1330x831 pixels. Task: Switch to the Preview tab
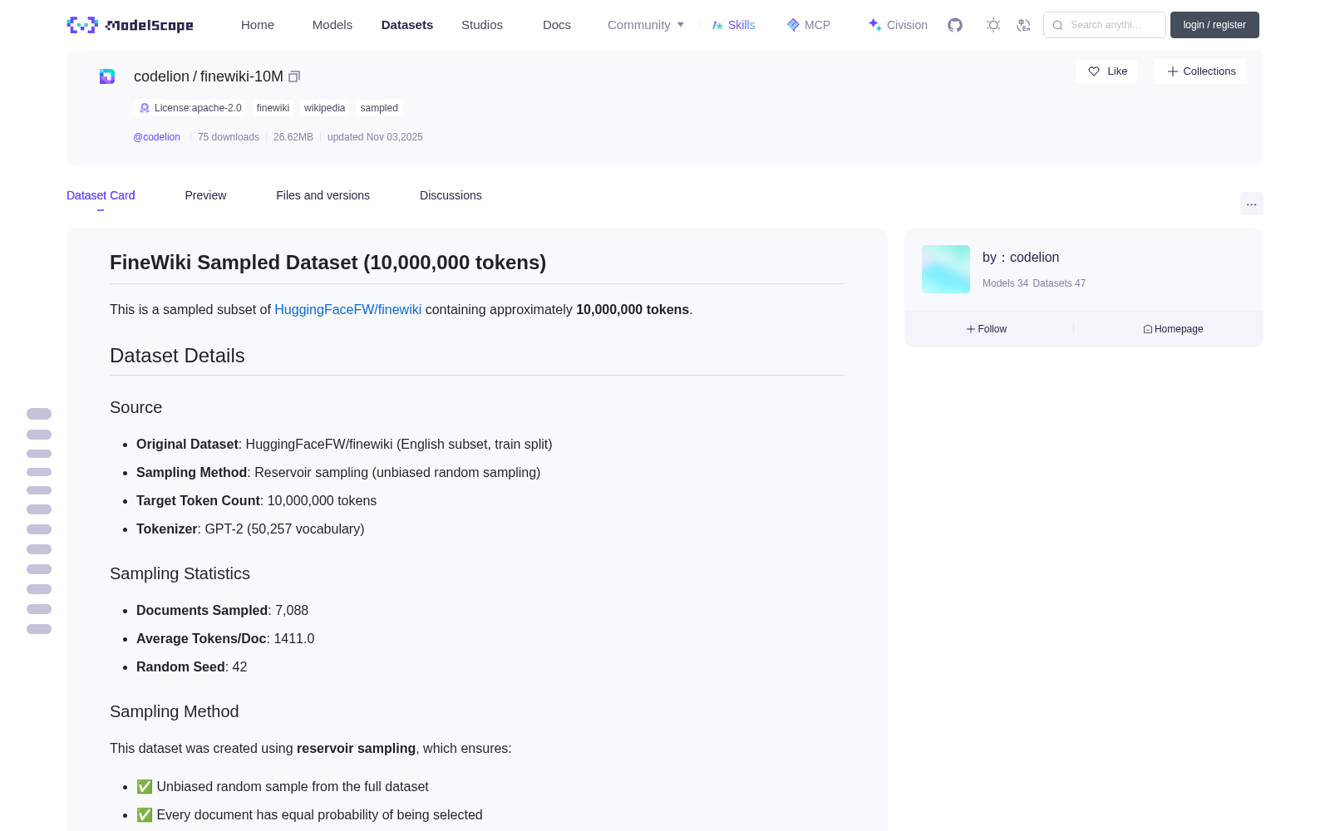pos(205,195)
